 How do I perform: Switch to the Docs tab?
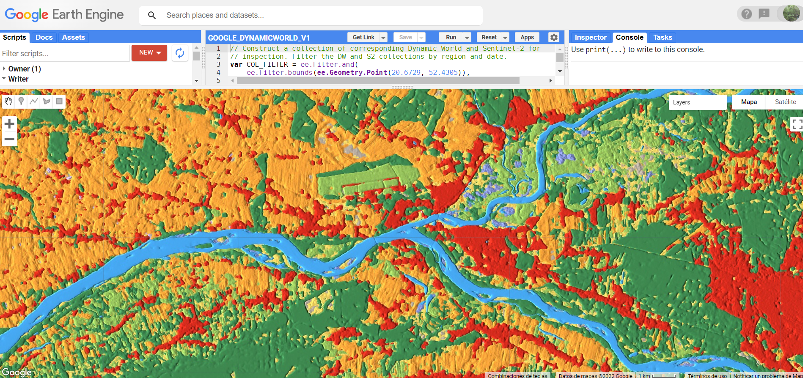tap(44, 37)
